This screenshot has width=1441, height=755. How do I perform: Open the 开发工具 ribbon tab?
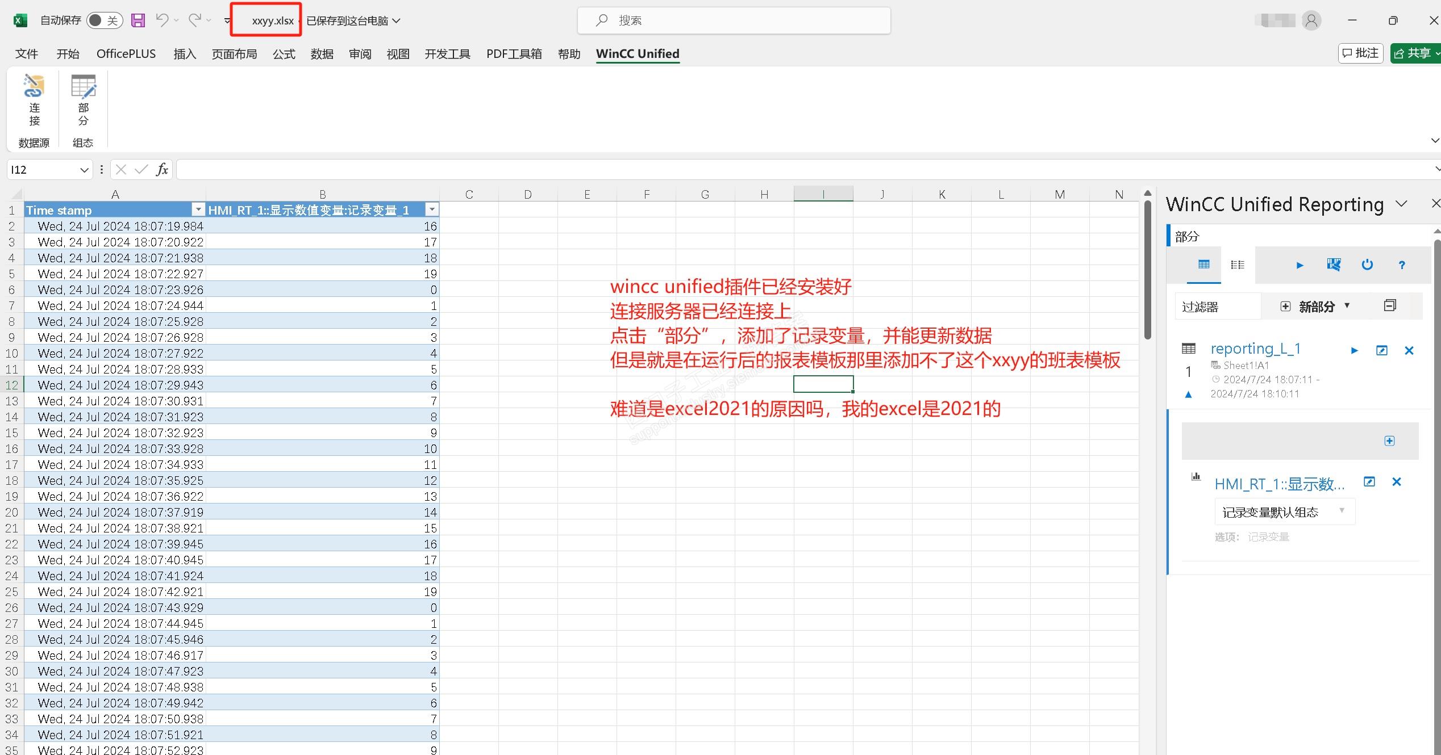coord(447,54)
